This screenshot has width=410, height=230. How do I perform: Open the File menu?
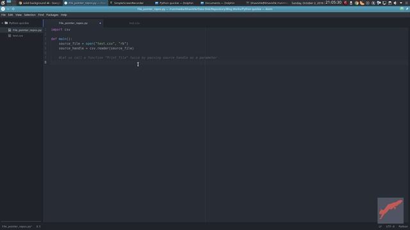[3, 15]
